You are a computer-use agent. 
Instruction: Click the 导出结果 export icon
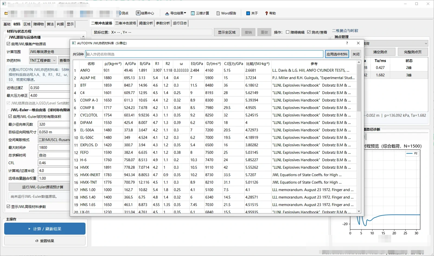click(x=167, y=13)
